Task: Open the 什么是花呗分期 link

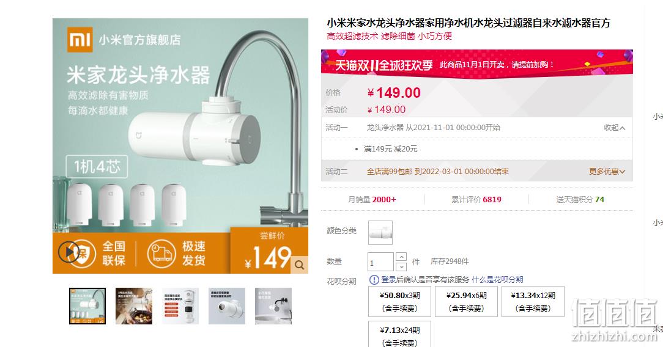Action: [x=497, y=279]
